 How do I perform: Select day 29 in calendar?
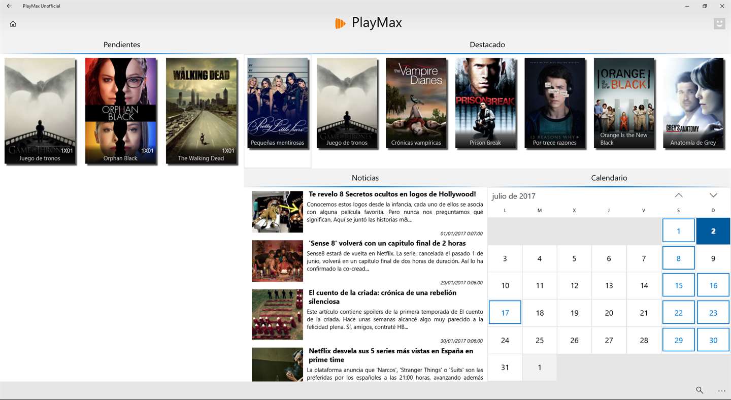click(679, 340)
